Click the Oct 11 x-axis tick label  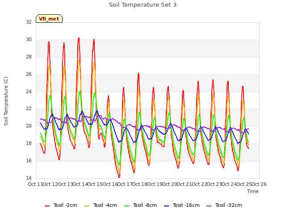[36, 184]
